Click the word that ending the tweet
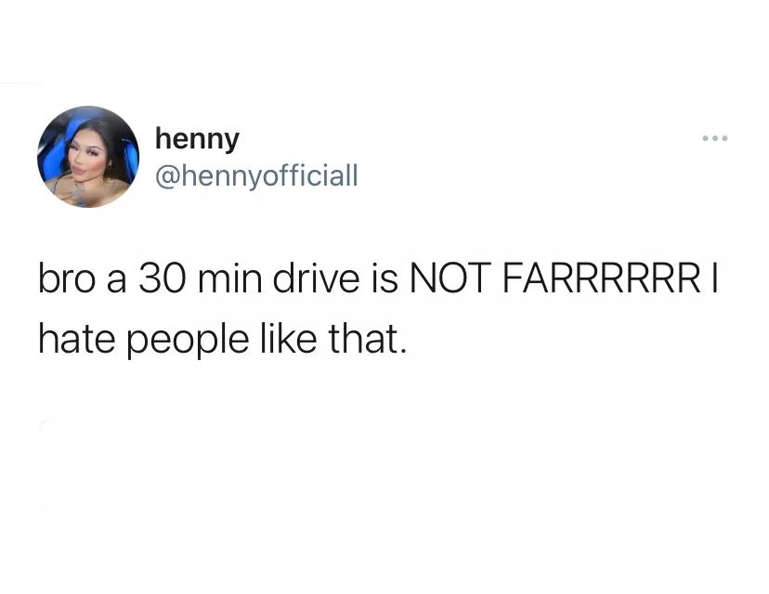The width and height of the screenshot is (769, 594). 368,339
